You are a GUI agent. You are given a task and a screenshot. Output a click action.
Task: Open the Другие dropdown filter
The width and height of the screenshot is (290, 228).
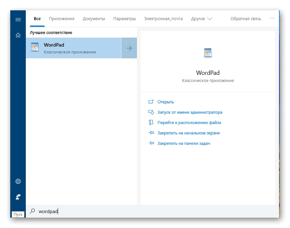coord(202,19)
